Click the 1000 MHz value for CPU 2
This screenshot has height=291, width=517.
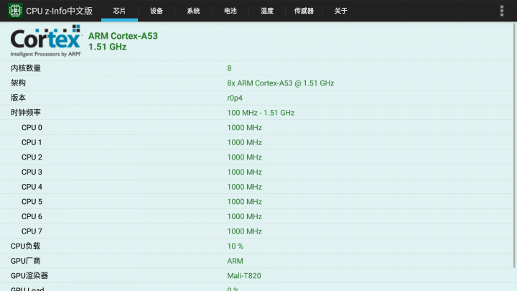point(244,157)
